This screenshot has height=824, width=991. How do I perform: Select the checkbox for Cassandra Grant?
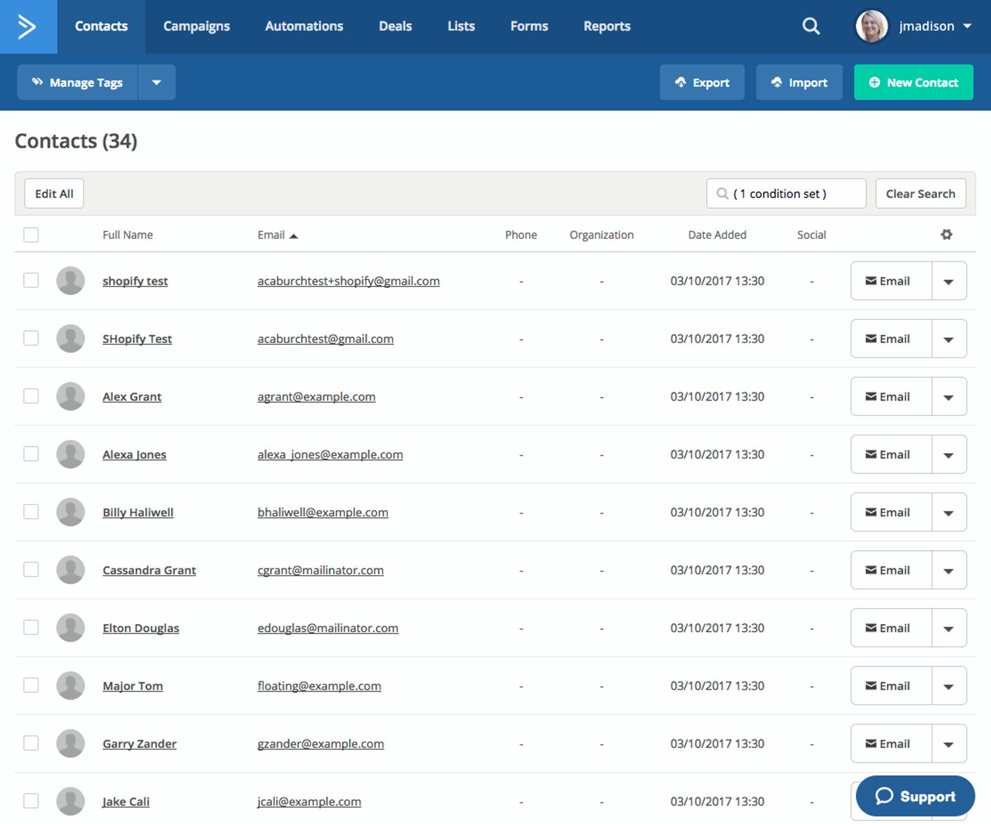[30, 570]
